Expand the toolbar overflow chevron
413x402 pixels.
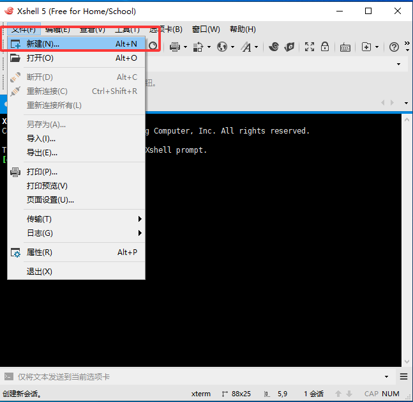coord(407,45)
